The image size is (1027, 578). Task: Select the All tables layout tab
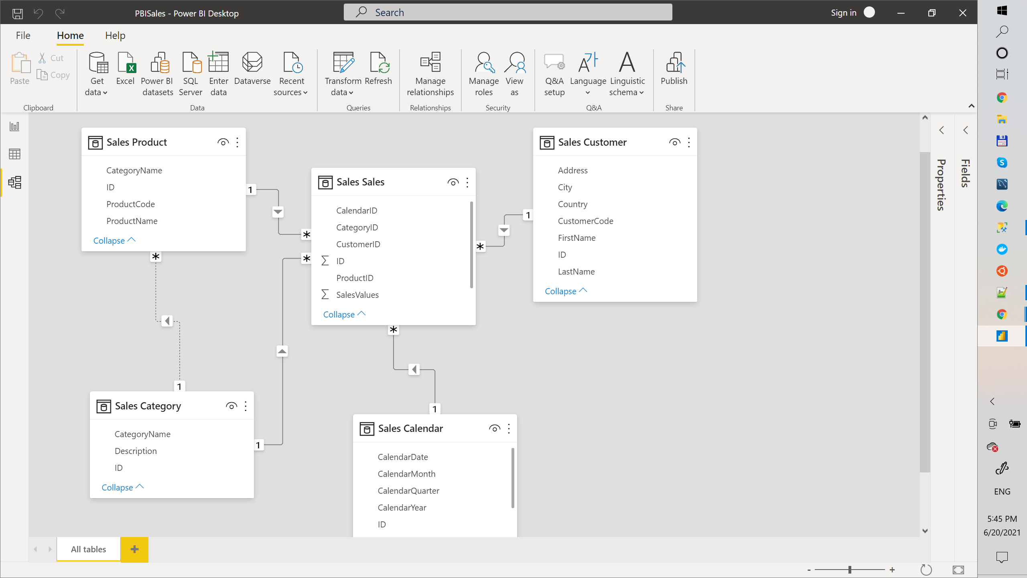[88, 549]
